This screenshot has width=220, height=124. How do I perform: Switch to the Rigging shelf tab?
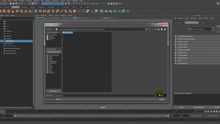[33, 7]
